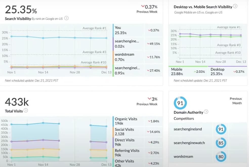Image resolution: width=249 pixels, height=167 pixels.
Task: Open Desktop vs. Mobile Search Visibility arrow icon
Action: coord(235,6)
